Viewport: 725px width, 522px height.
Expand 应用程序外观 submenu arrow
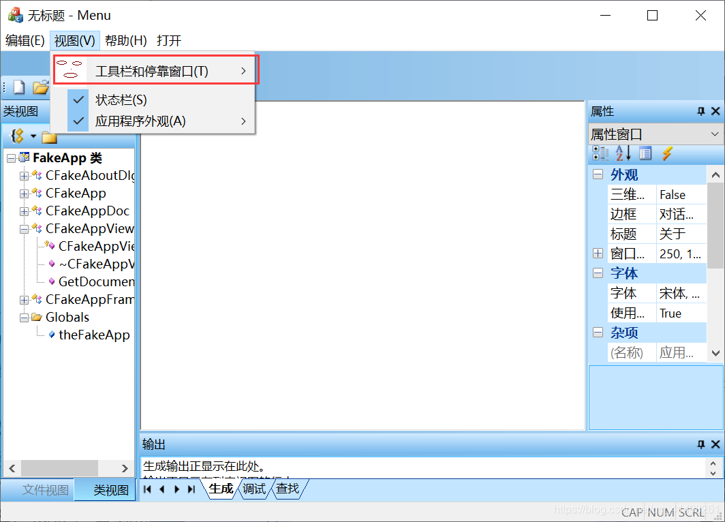[243, 121]
